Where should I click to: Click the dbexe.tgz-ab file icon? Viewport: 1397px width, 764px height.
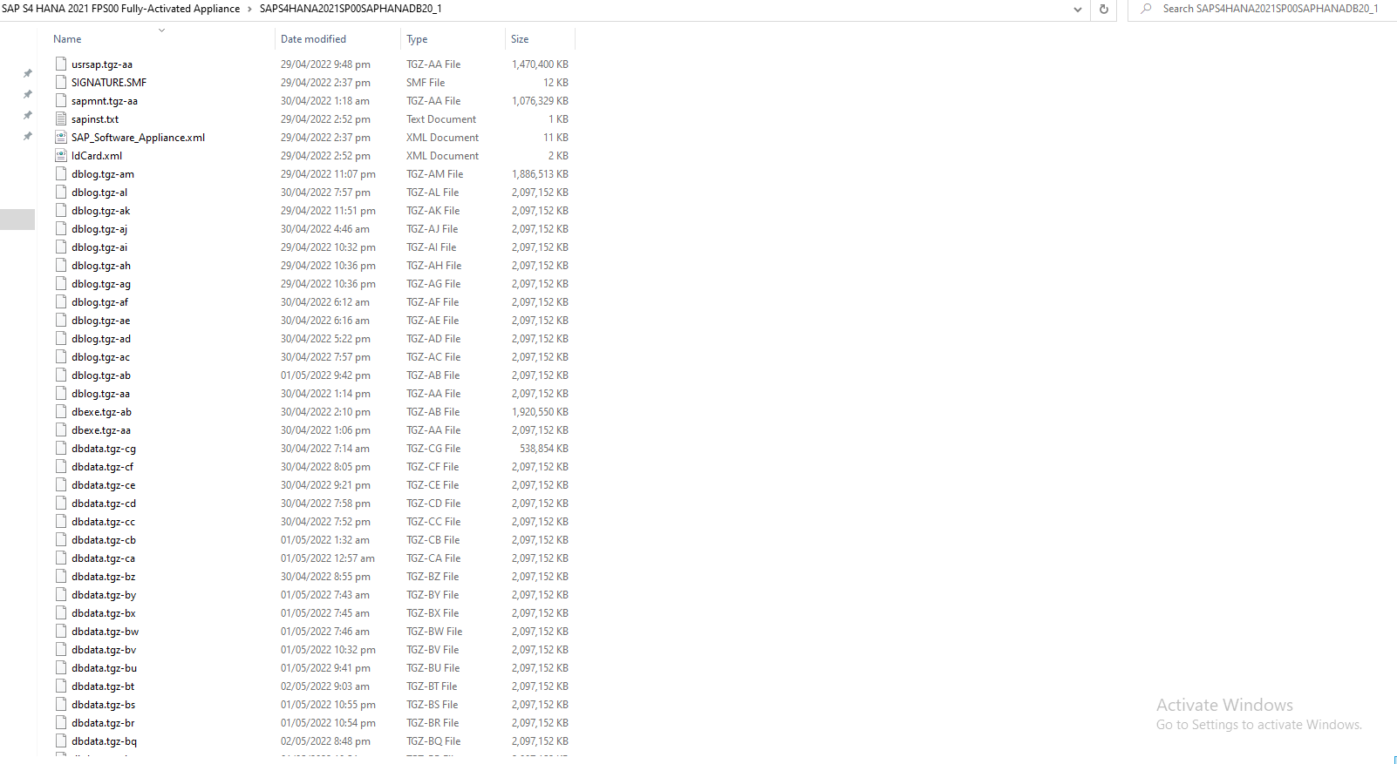click(61, 411)
